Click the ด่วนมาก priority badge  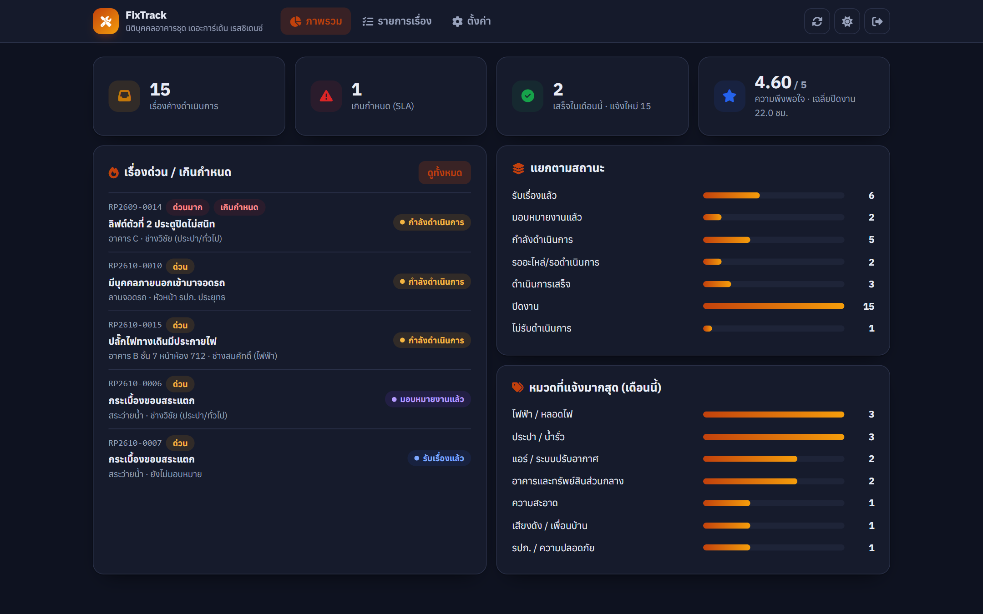pyautogui.click(x=187, y=207)
